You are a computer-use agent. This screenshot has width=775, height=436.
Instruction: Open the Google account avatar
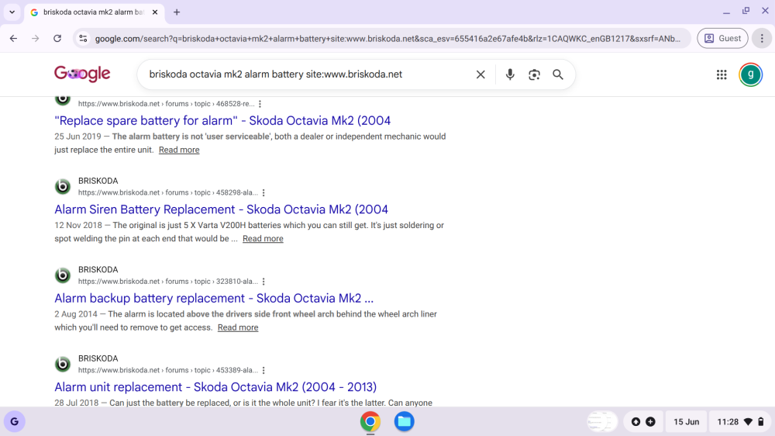tap(750, 74)
